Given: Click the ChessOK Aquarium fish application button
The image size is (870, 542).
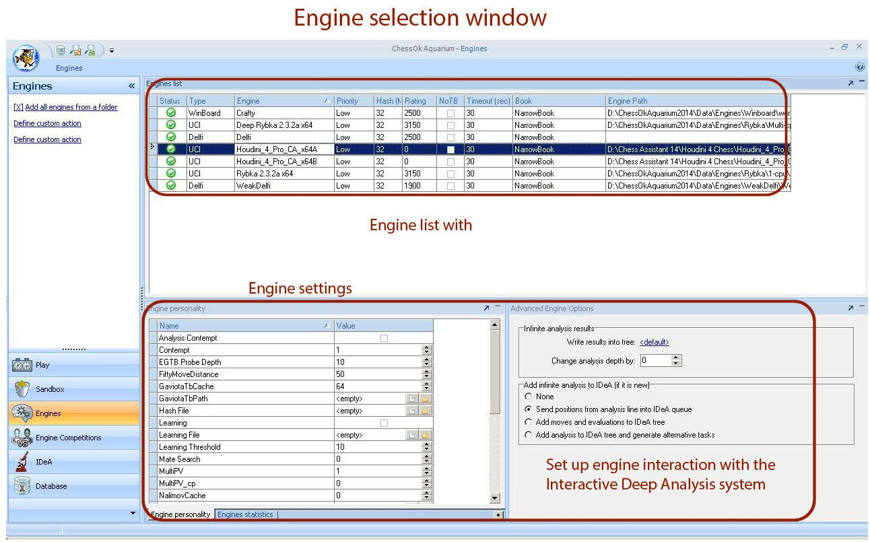Looking at the screenshot, I should (26, 57).
